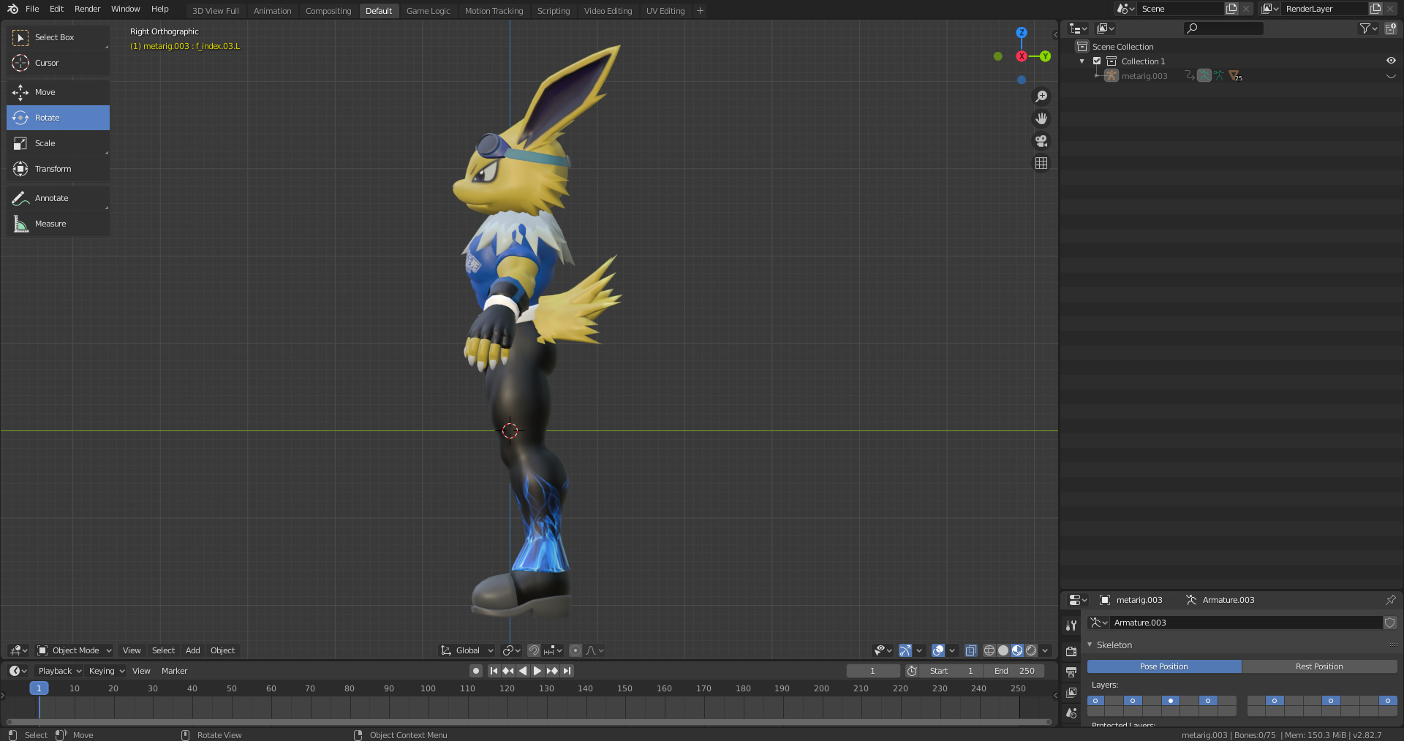The image size is (1404, 741).
Task: Toggle snapping magnet button
Action: [x=534, y=650]
